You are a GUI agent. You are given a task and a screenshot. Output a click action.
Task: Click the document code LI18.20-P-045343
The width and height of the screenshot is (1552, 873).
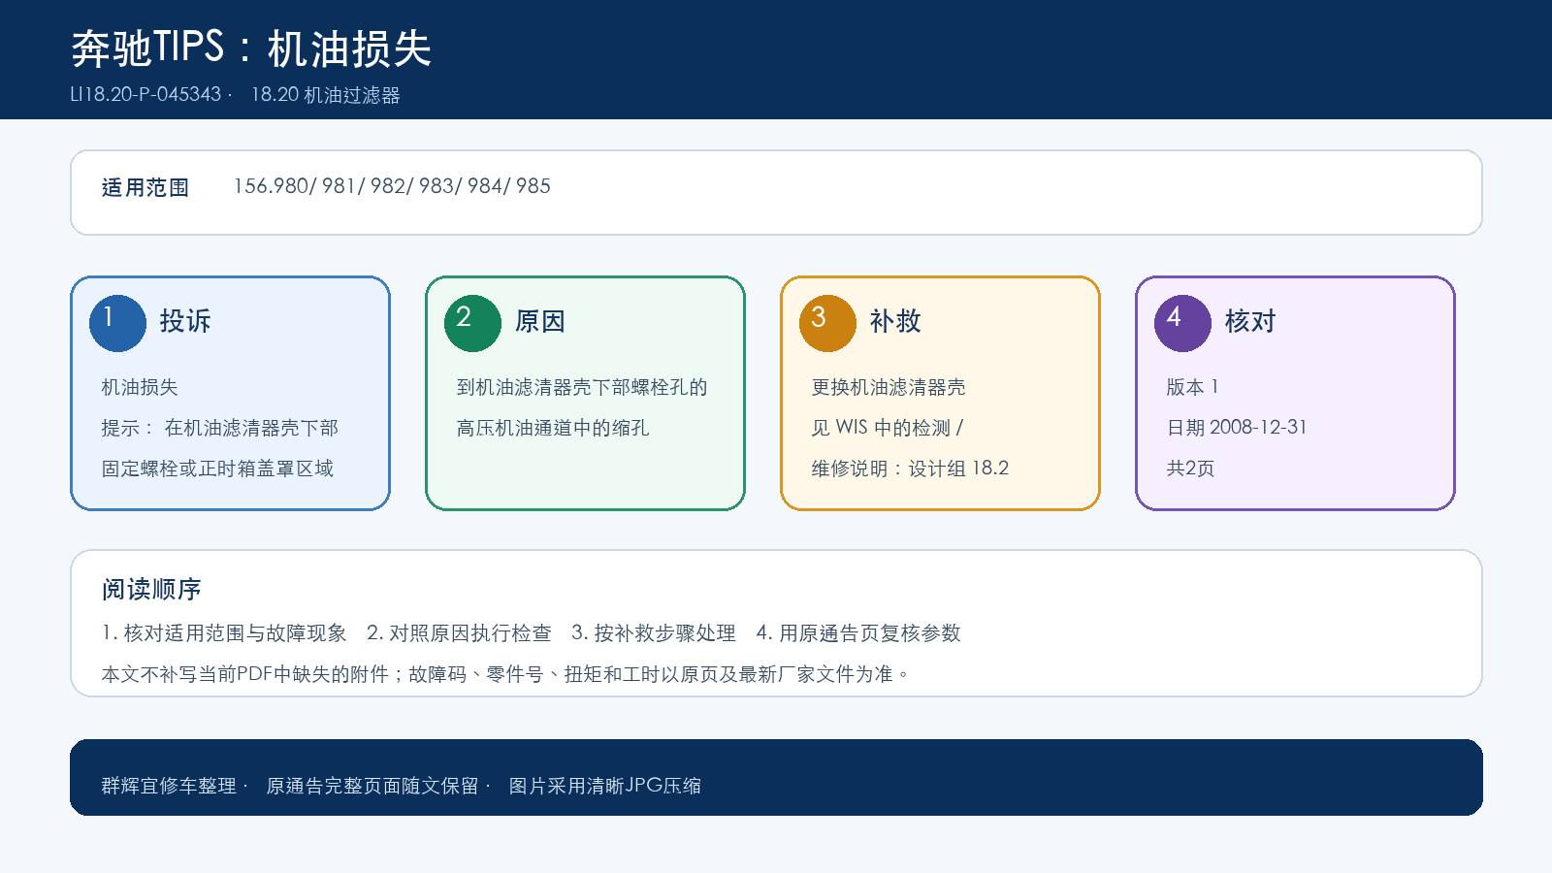point(145,95)
